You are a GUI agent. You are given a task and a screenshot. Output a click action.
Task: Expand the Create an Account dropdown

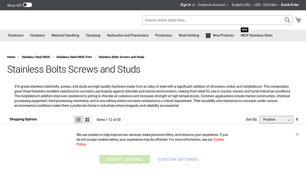click(213, 5)
